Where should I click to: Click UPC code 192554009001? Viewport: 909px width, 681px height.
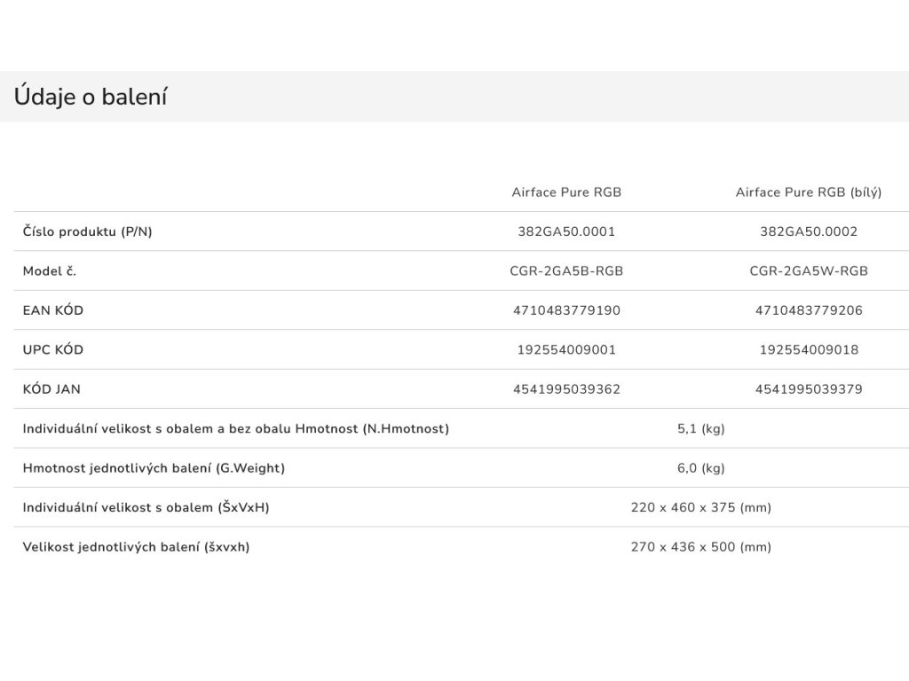(x=566, y=349)
